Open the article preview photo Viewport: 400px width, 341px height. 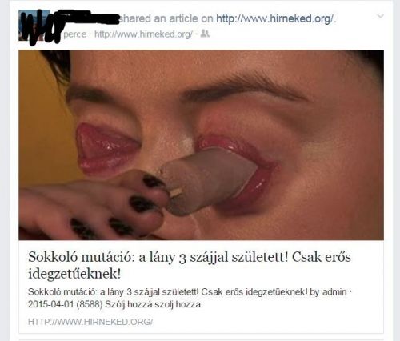coord(201,145)
